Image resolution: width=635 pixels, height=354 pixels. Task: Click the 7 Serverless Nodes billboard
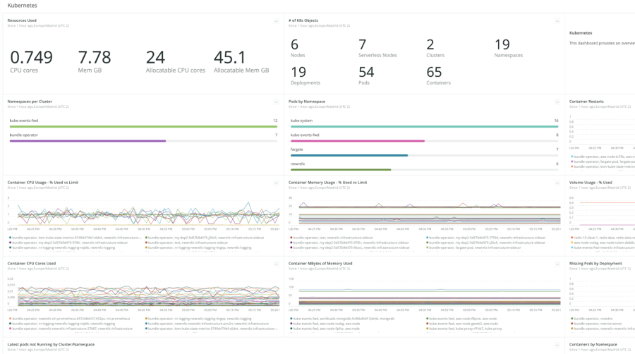click(377, 48)
